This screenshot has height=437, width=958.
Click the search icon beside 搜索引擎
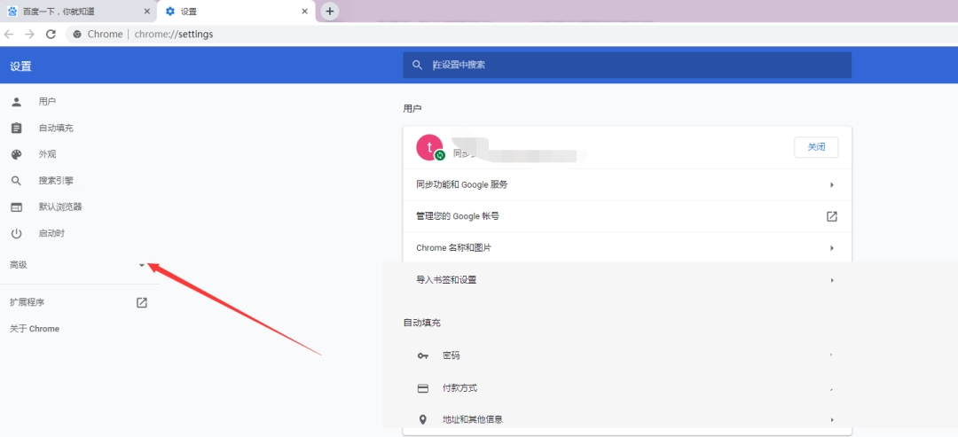click(x=17, y=181)
